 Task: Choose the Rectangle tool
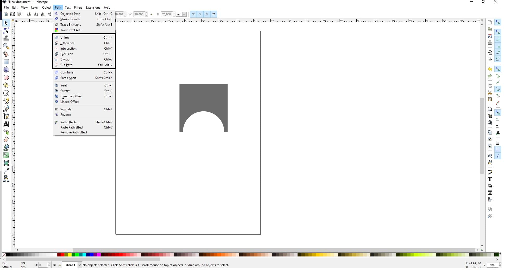pos(6,62)
